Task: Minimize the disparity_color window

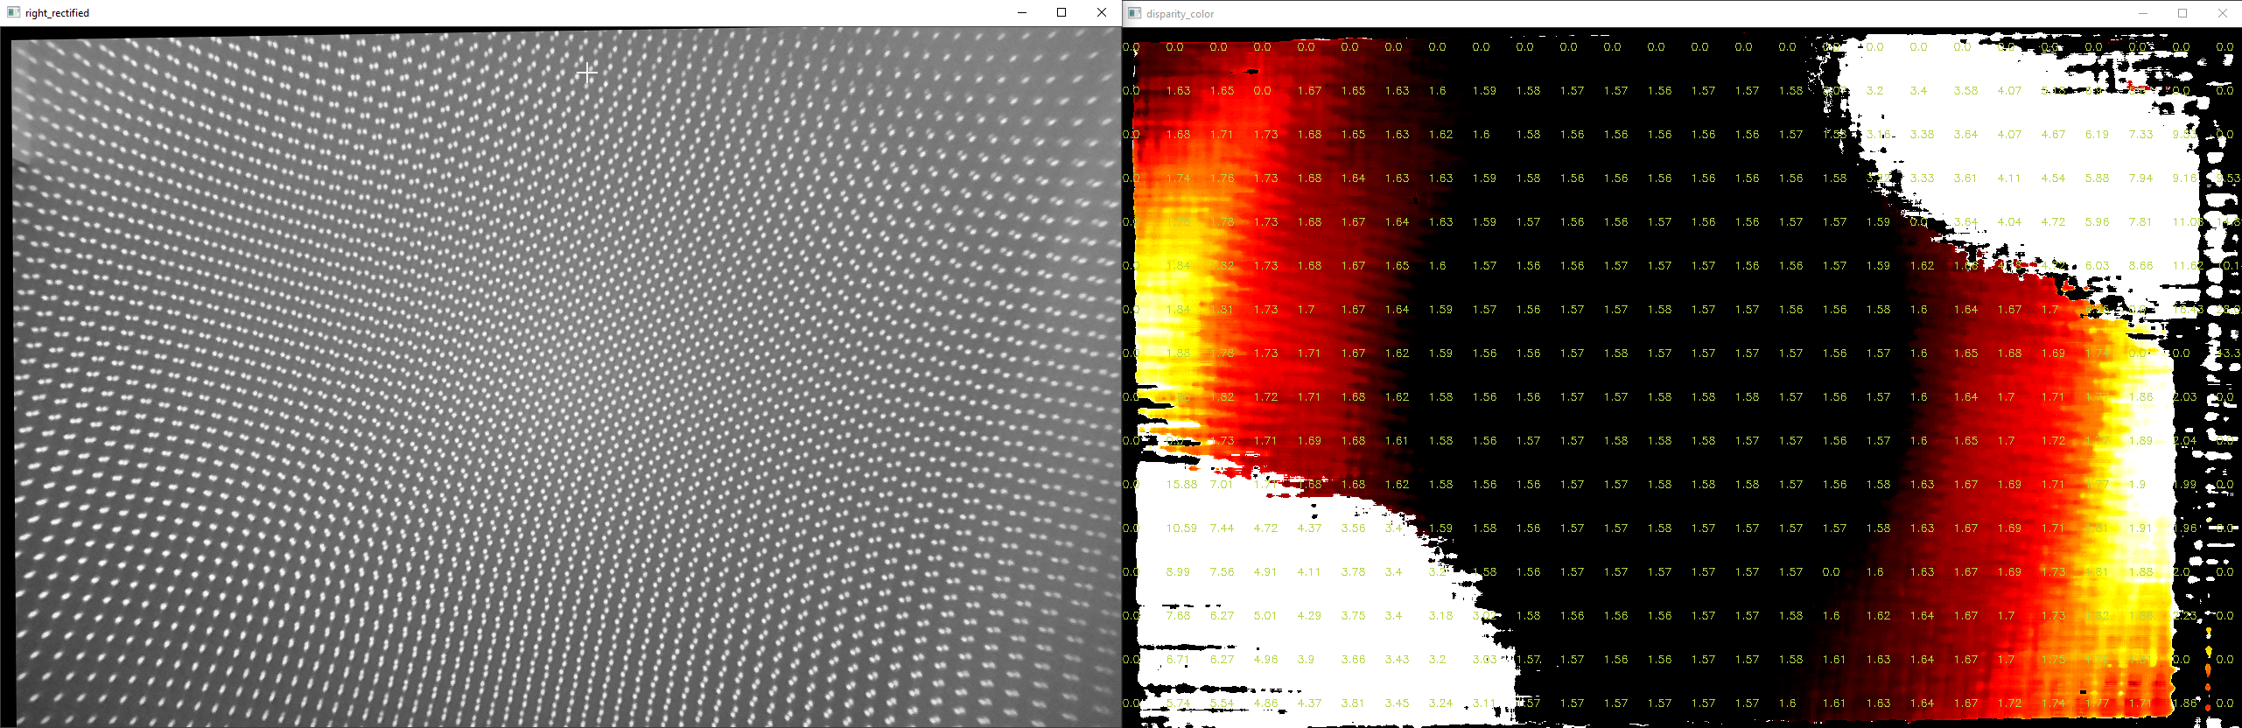Action: pyautogui.click(x=2143, y=13)
